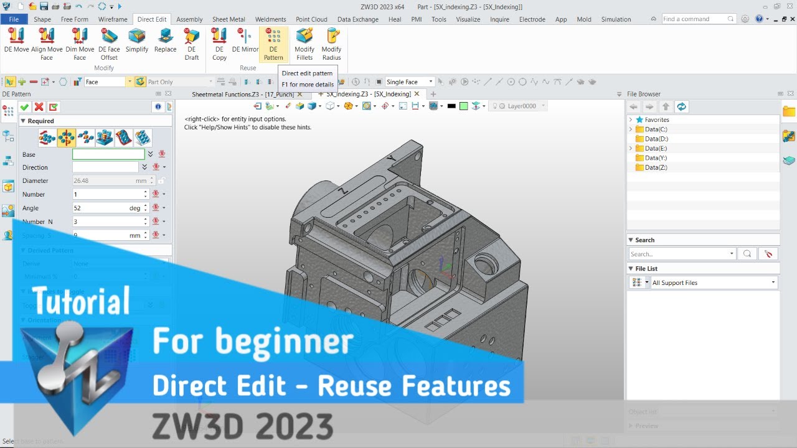Click the Direction input field
Screen dimensions: 797x448
[105, 167]
